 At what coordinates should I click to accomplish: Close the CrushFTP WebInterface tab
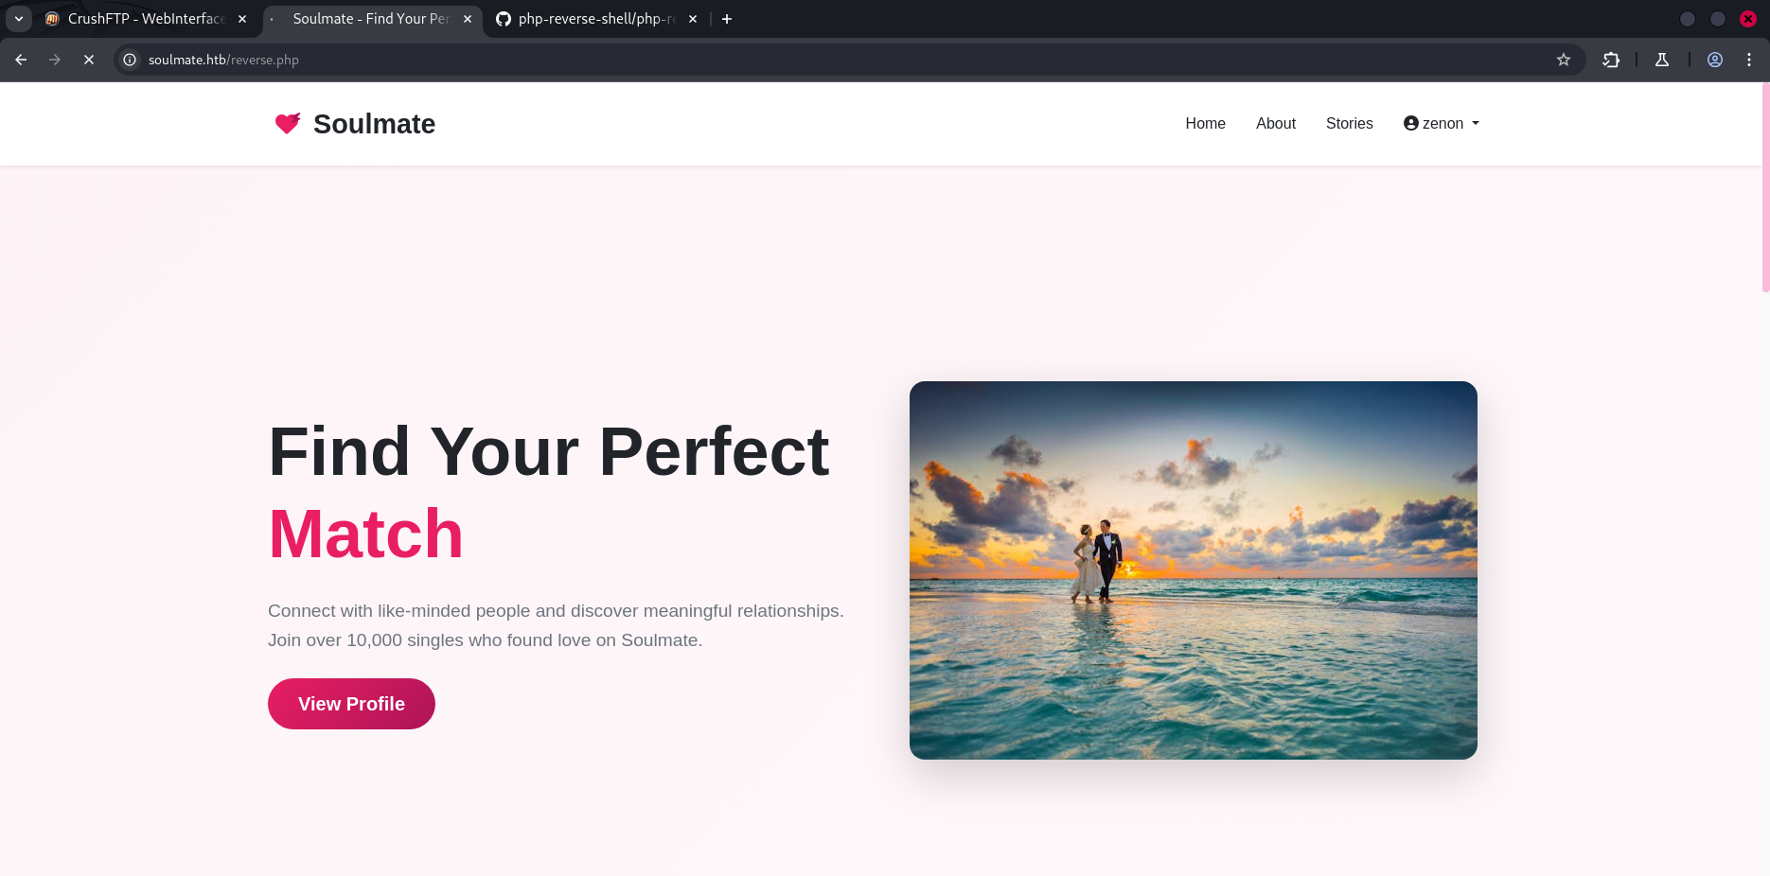(x=242, y=19)
